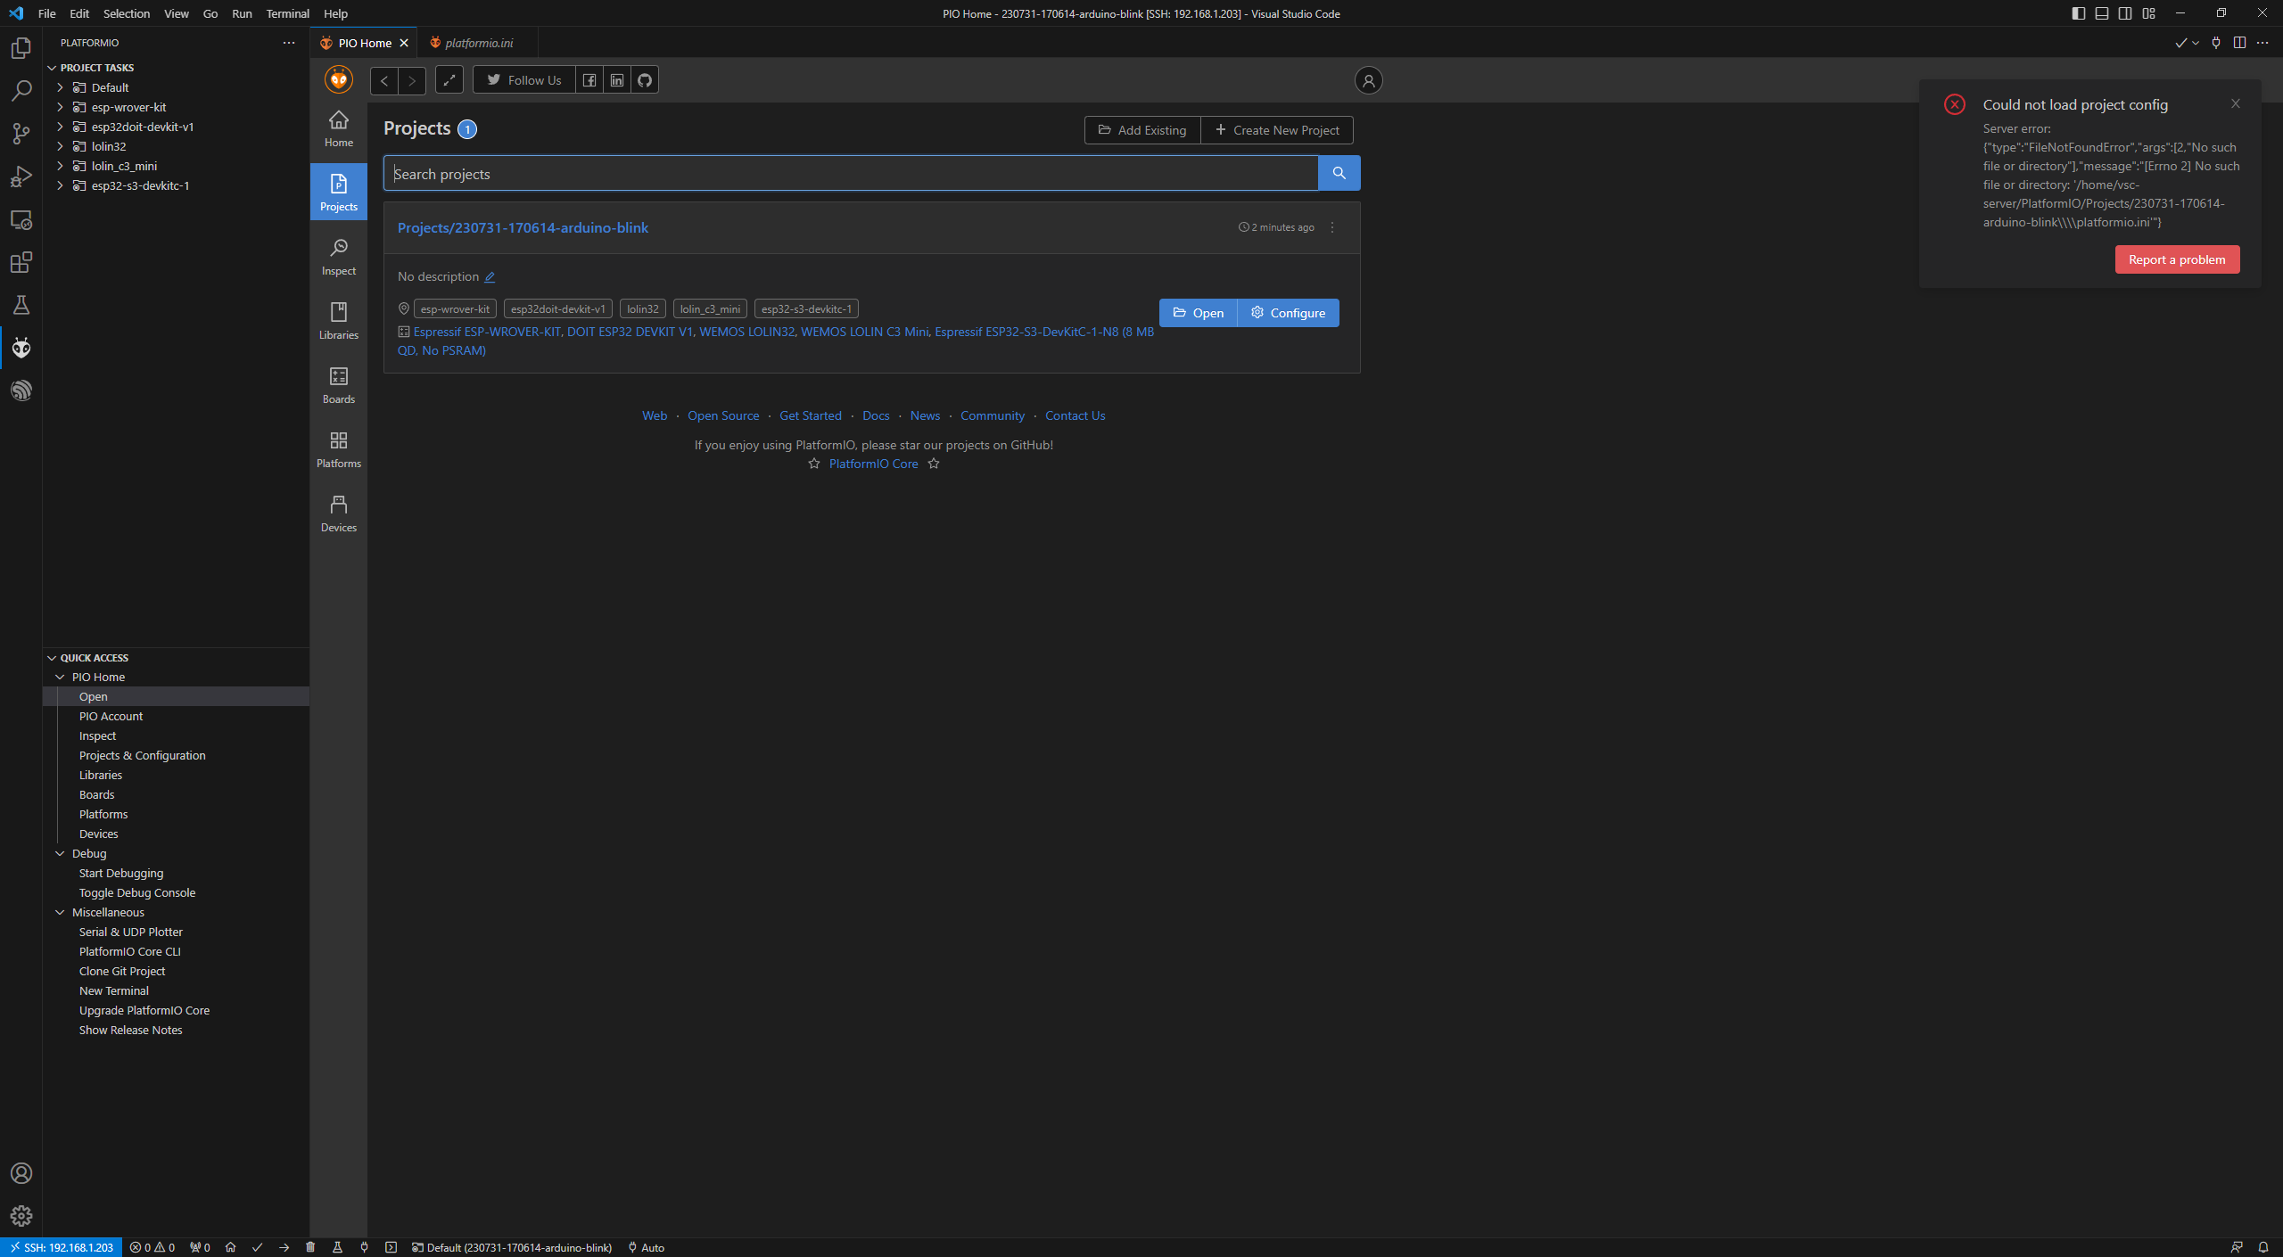Toggle the Panel at the bottom
2283x1257 pixels.
click(2101, 13)
